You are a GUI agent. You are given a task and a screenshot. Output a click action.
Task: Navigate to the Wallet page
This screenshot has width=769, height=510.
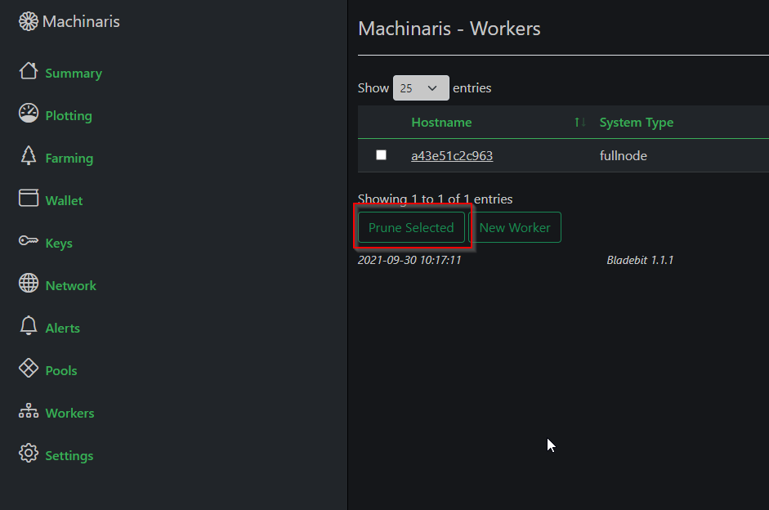(64, 200)
